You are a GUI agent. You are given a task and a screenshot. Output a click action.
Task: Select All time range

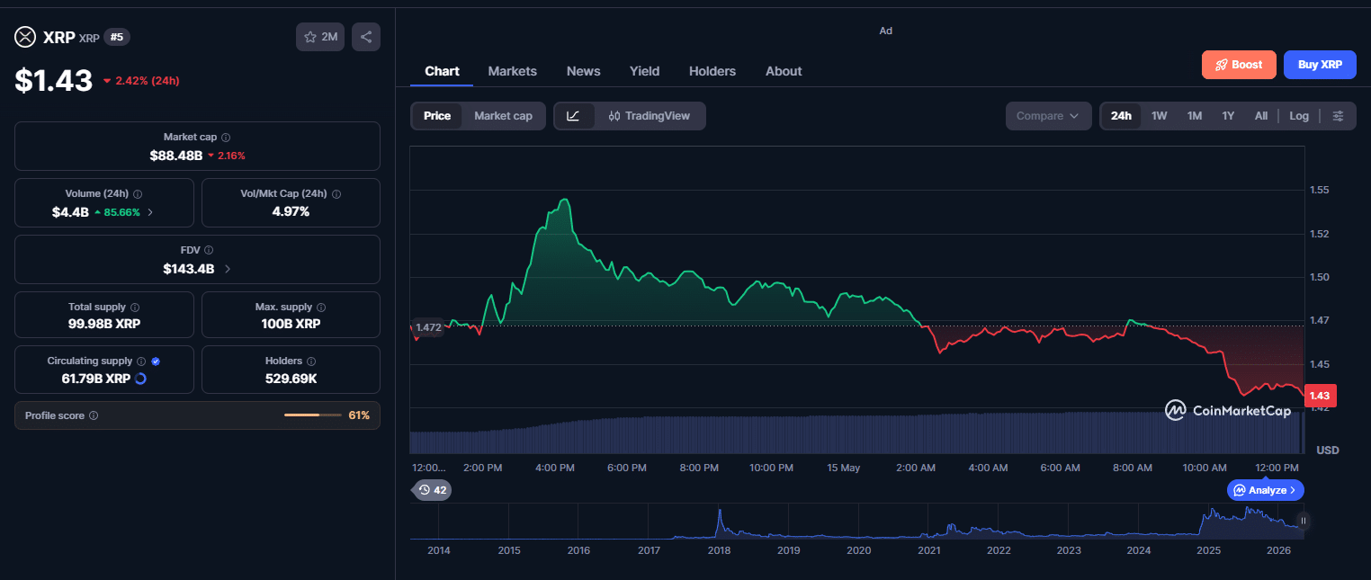click(x=1261, y=116)
